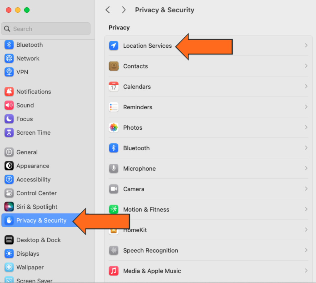Open Siri & Spotlight settings
This screenshot has height=283, width=316.
[37, 207]
